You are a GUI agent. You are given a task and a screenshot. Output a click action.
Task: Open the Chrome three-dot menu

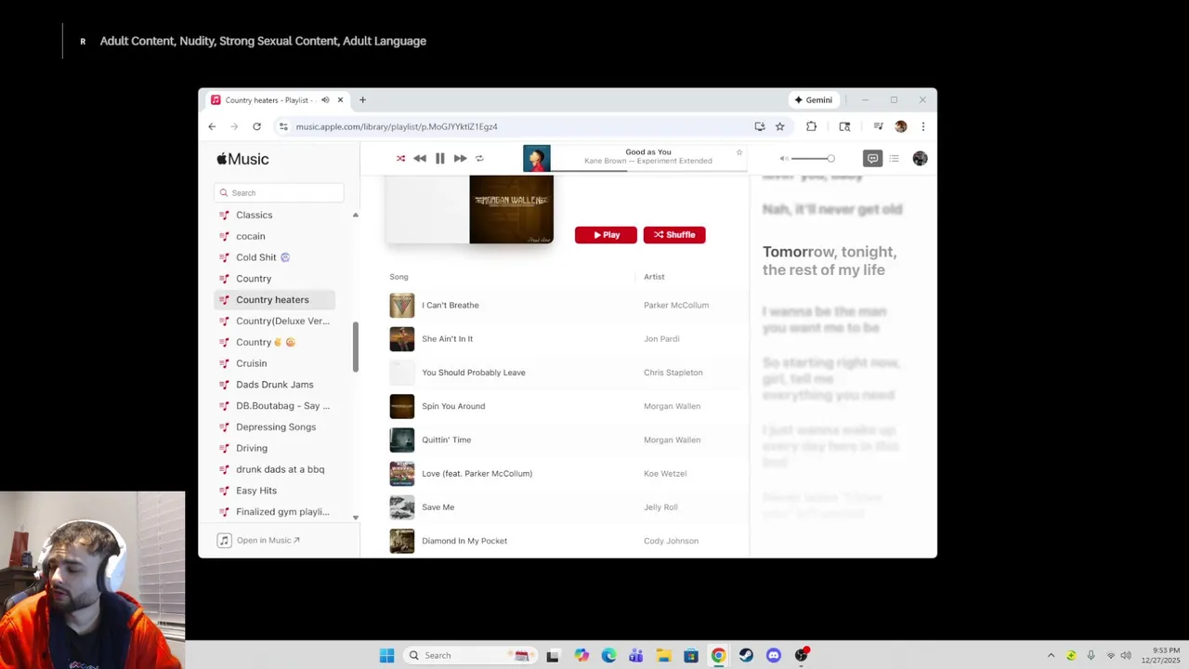click(x=922, y=126)
